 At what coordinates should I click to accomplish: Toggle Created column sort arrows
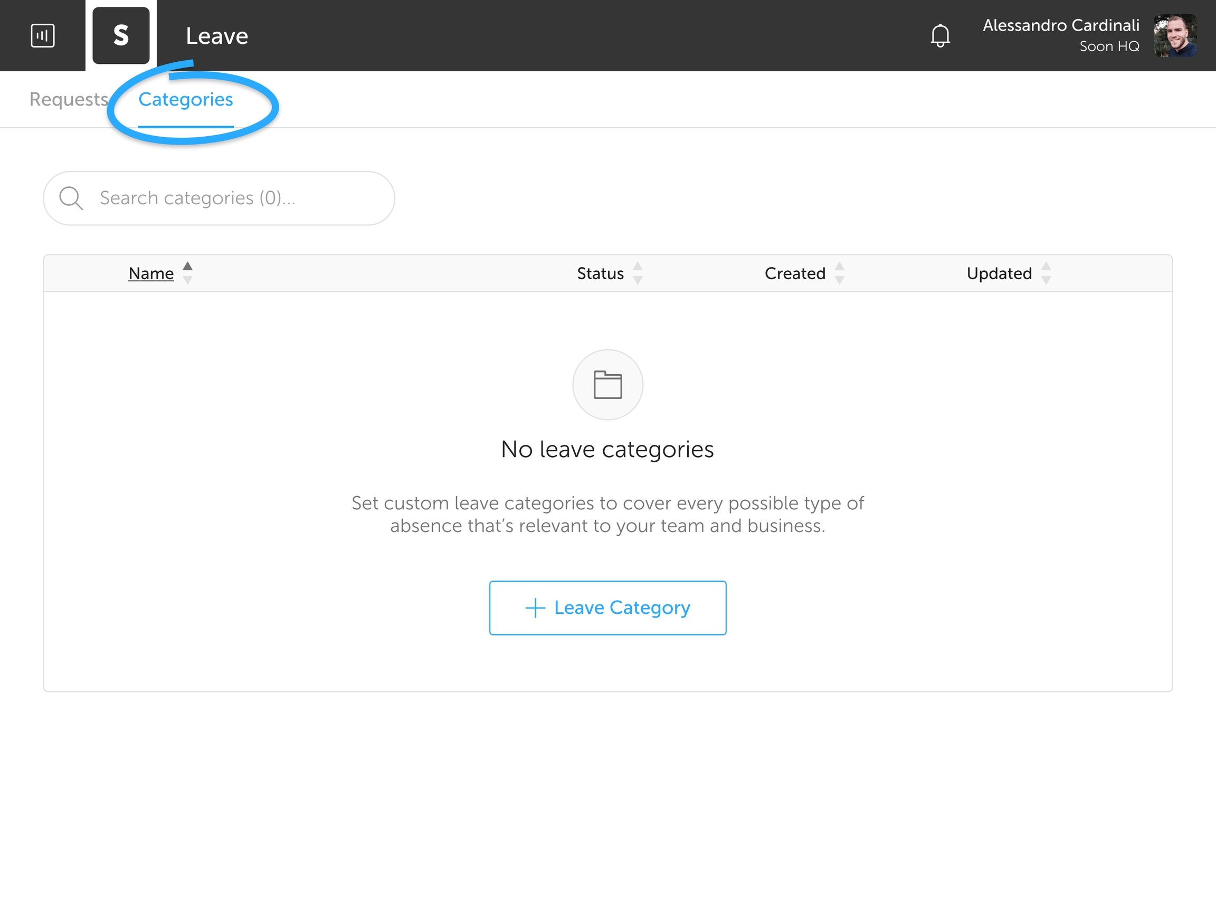840,273
